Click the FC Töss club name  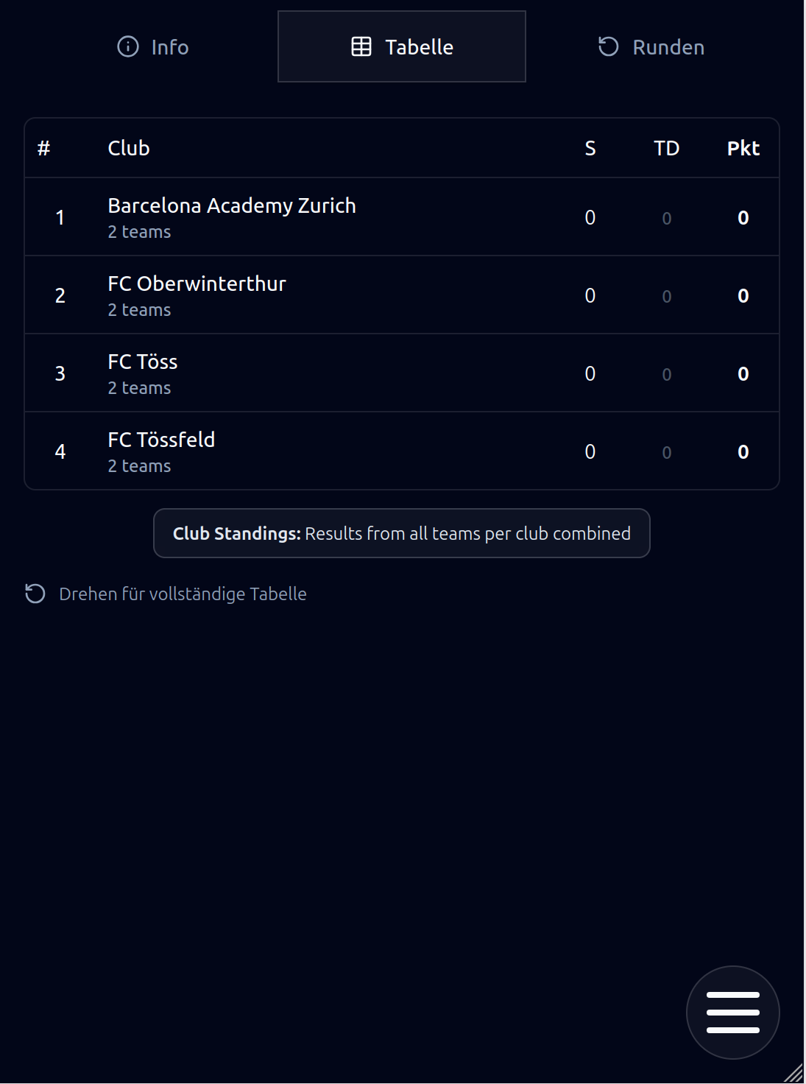pos(143,362)
